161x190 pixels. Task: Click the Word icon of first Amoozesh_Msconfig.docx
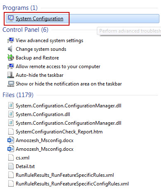11,140
